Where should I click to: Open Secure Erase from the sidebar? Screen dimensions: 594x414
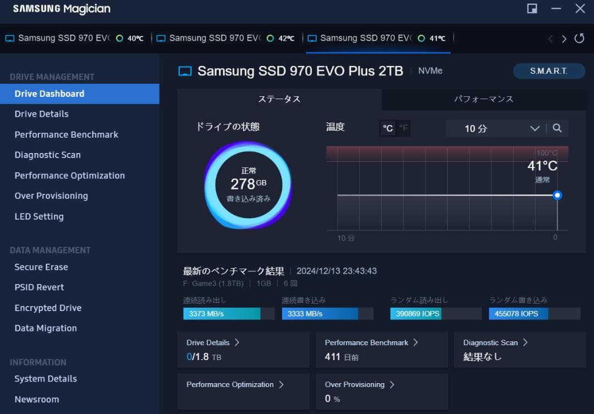point(41,267)
